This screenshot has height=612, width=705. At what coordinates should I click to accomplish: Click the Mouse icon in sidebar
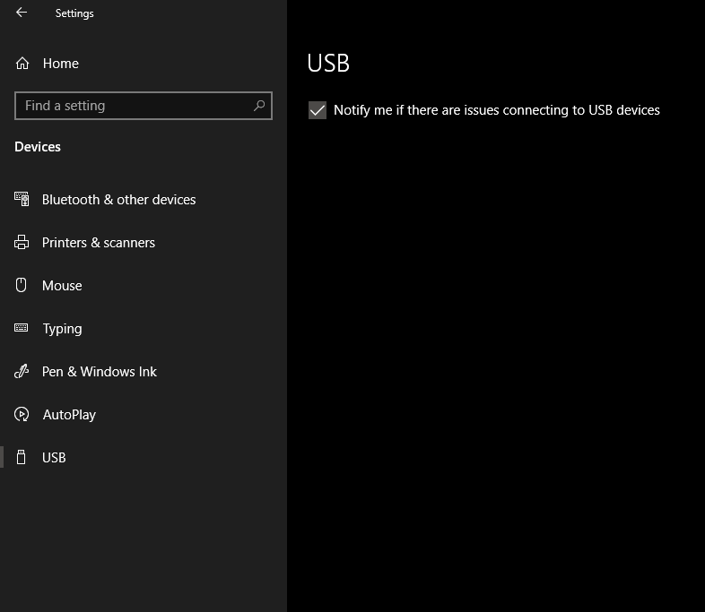[x=22, y=285]
